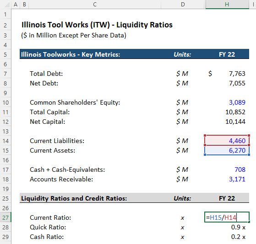Select the row 19 header
The image size is (256, 244).
click(x=5, y=189)
